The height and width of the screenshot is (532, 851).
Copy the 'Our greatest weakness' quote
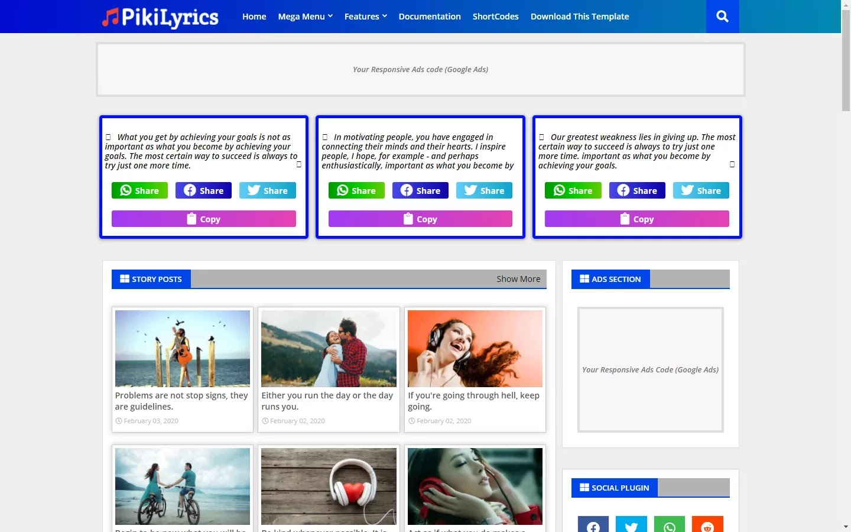point(637,219)
